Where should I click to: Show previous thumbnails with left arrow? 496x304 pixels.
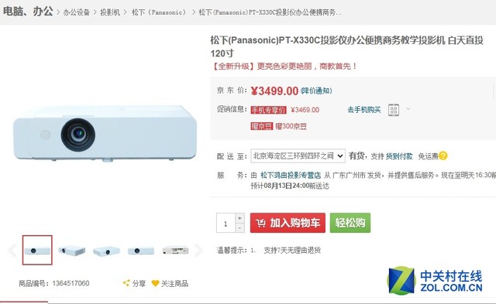[12, 251]
